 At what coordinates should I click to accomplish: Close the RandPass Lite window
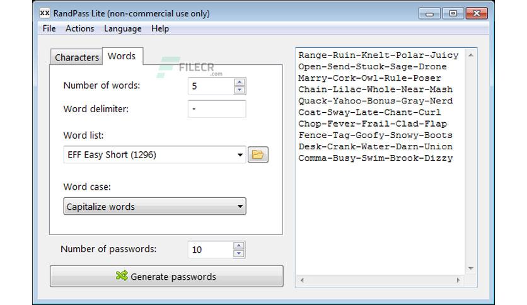click(x=477, y=13)
